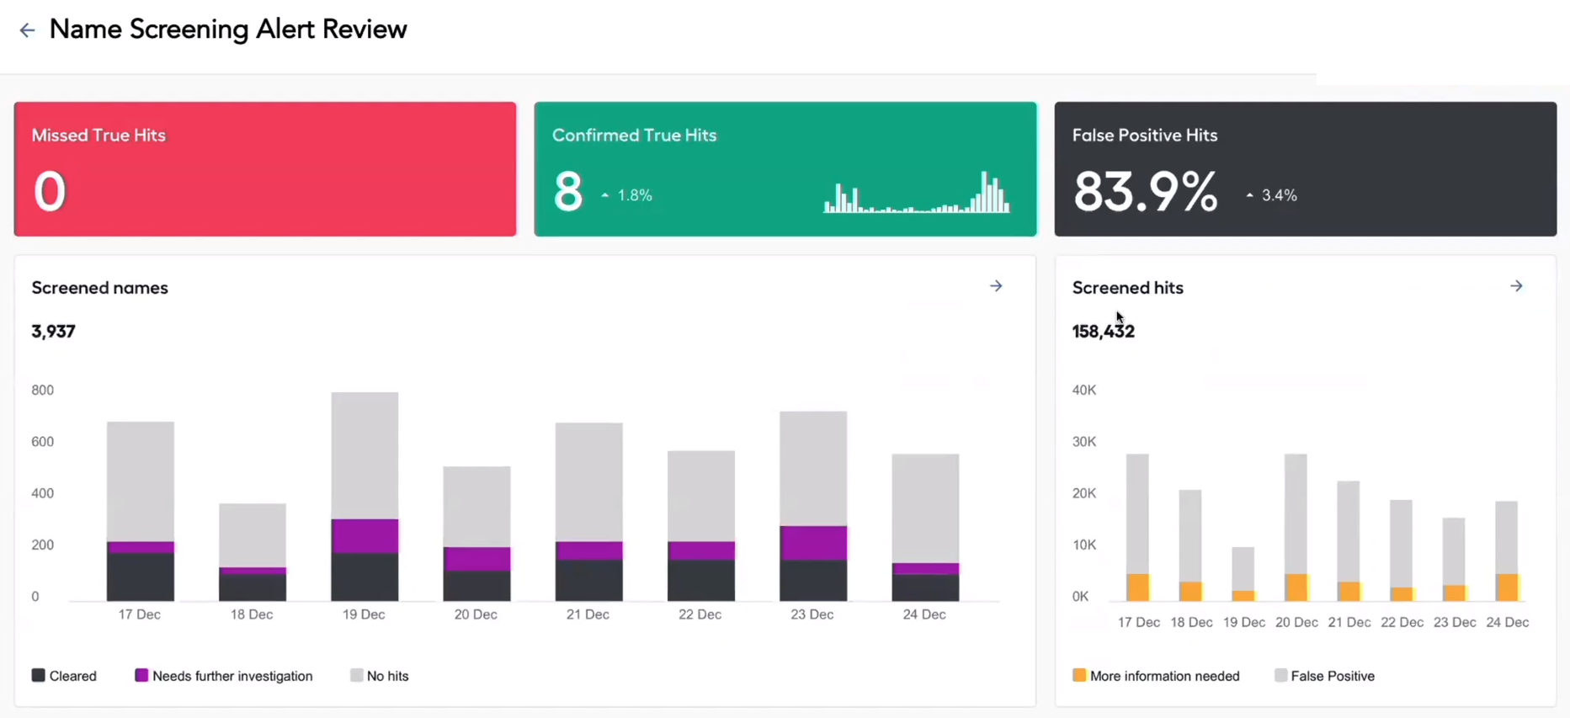Click the Confirmed True Hits sparkline chart

(x=916, y=193)
